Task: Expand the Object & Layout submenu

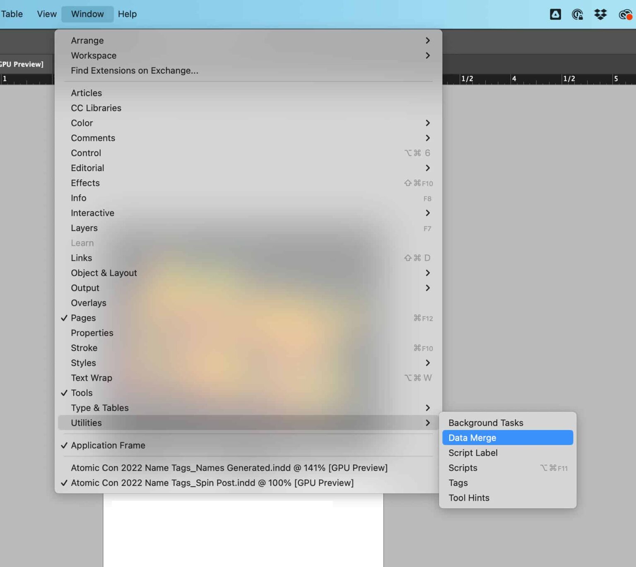Action: (x=104, y=273)
